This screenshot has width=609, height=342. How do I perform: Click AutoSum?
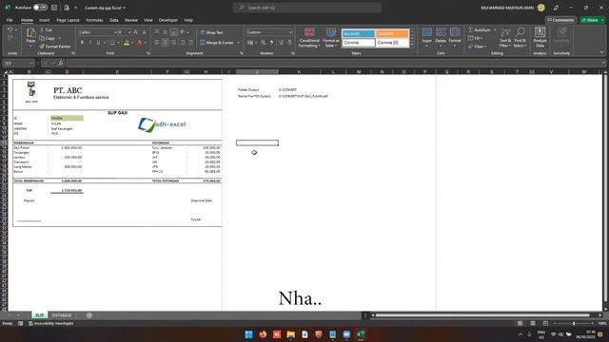tap(480, 29)
